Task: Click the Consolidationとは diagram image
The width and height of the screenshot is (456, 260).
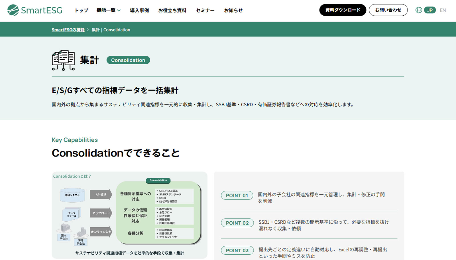Action: click(130, 215)
